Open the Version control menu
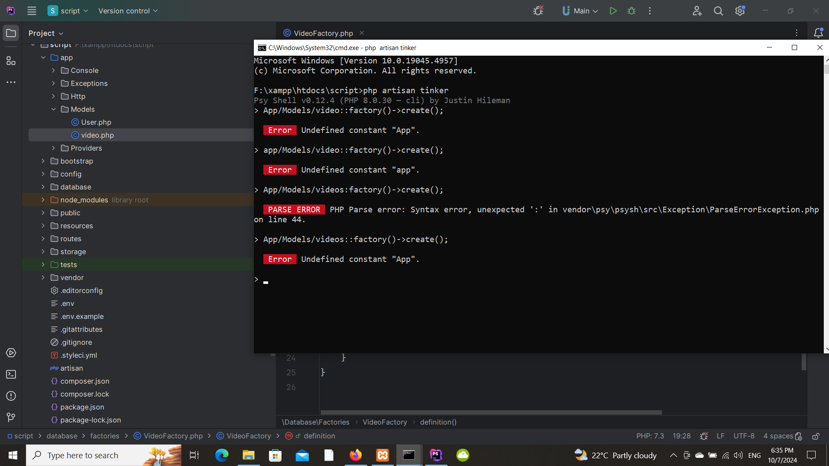 (128, 11)
